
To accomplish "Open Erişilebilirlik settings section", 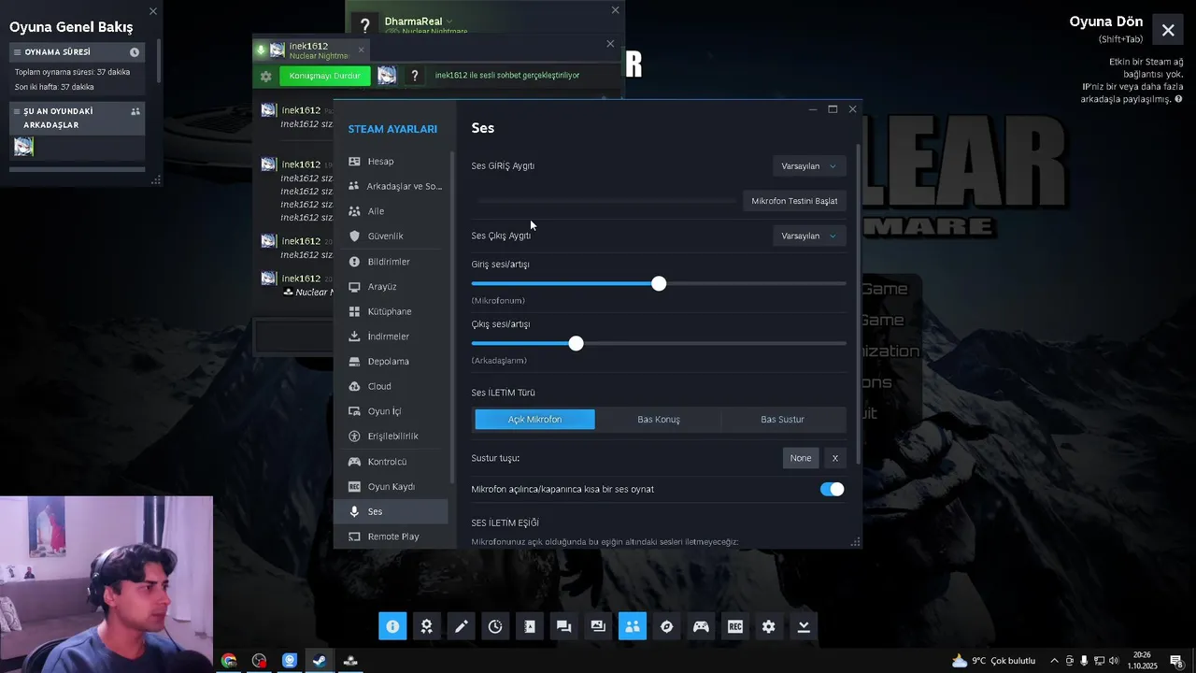I will point(392,437).
